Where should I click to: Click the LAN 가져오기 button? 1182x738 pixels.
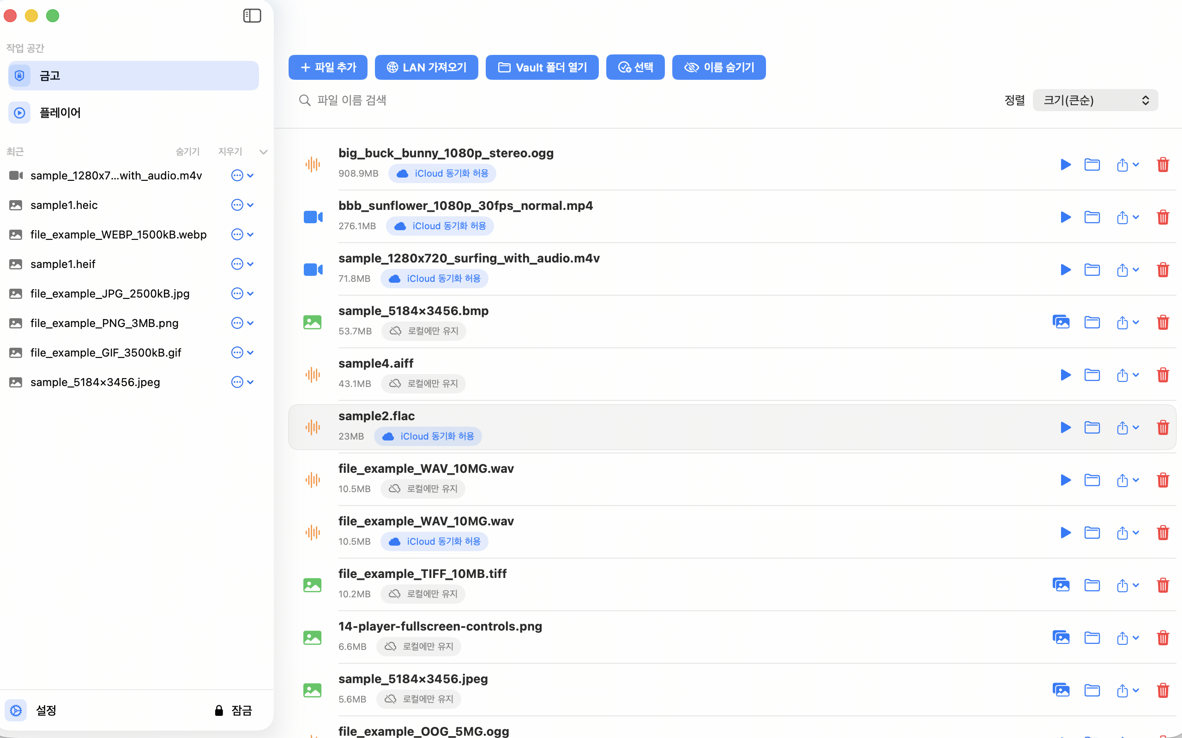[426, 67]
